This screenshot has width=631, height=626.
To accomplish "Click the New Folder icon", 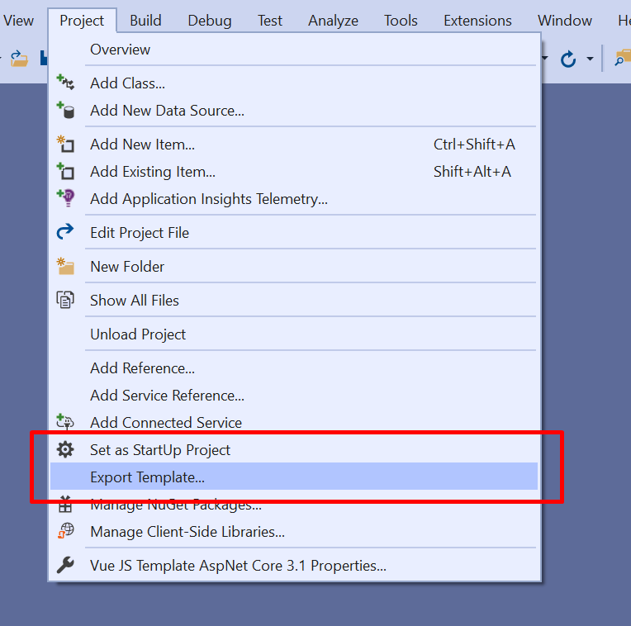I will (x=65, y=266).
